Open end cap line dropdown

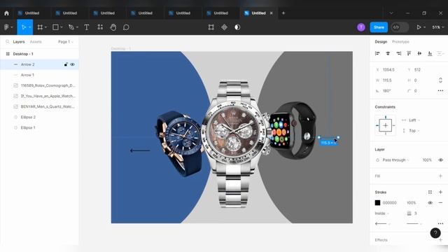(414, 223)
